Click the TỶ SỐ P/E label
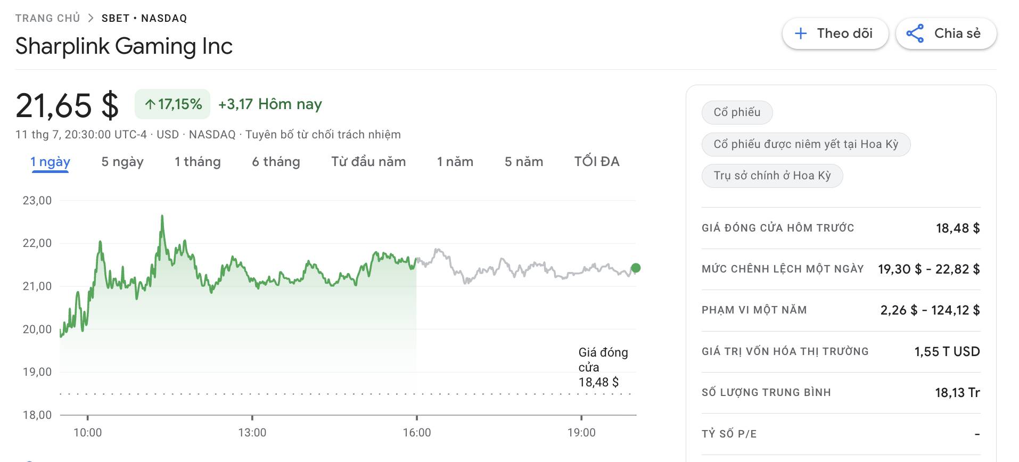The image size is (1019, 462). pos(729,434)
